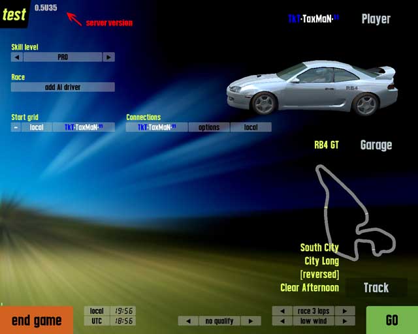Click the South City track map
This screenshot has height=334, width=418.
pyautogui.click(x=355, y=213)
